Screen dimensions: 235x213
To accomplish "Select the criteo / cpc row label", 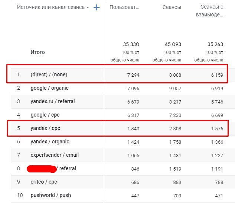I will tap(44, 182).
